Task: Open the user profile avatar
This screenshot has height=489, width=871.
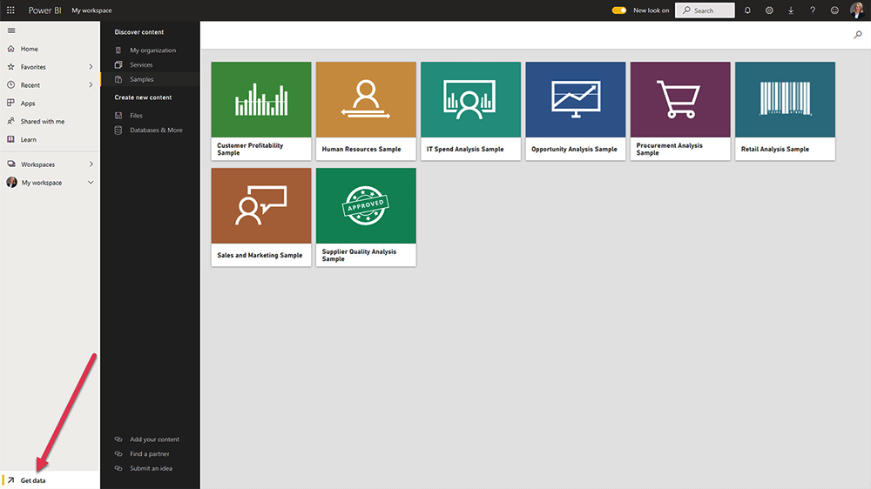Action: pyautogui.click(x=857, y=10)
